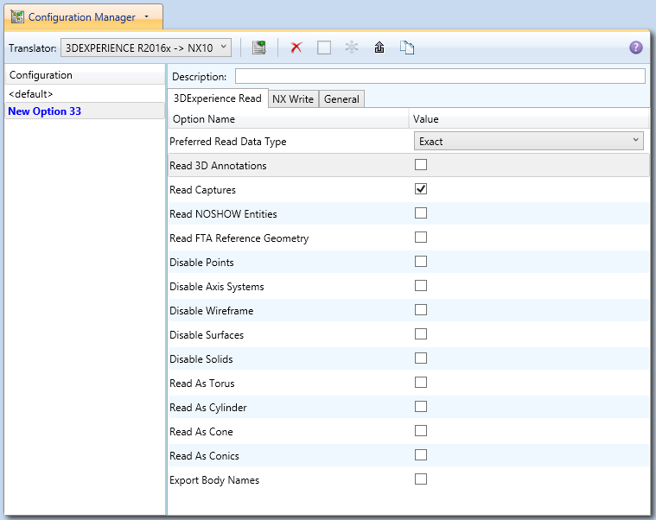Click the grey asterisk toolbar icon
The image size is (656, 520).
(x=352, y=48)
